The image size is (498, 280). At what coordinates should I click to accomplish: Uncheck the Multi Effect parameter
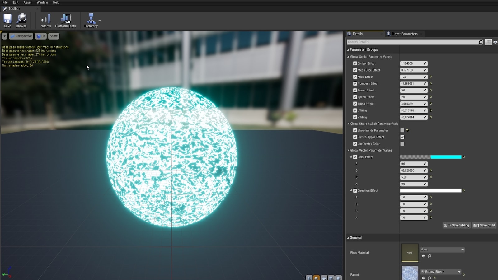[x=355, y=77]
